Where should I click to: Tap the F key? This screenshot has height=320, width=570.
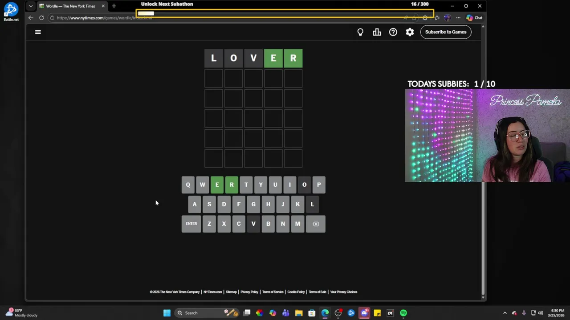[239, 204]
